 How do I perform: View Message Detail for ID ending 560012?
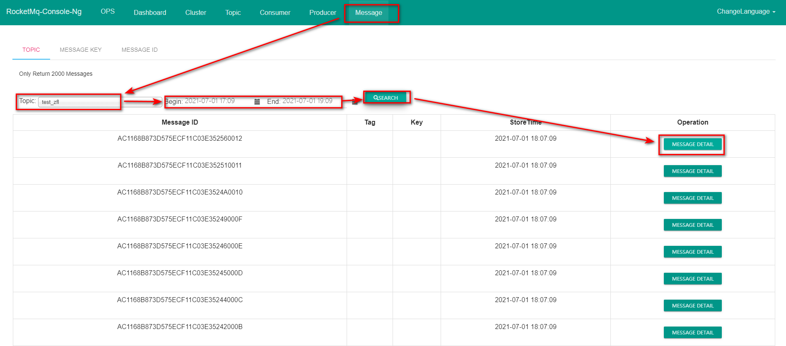click(692, 144)
